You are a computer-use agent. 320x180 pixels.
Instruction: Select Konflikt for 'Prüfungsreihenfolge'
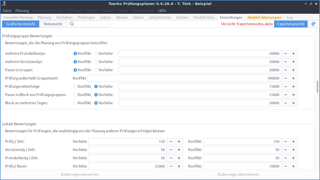click(75, 86)
